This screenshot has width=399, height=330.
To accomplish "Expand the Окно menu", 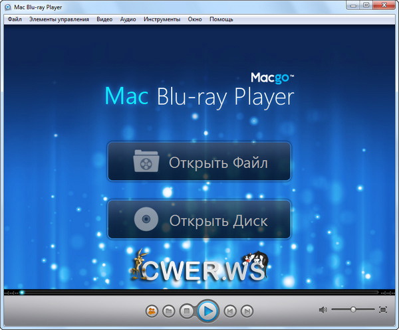I will pyautogui.click(x=195, y=19).
